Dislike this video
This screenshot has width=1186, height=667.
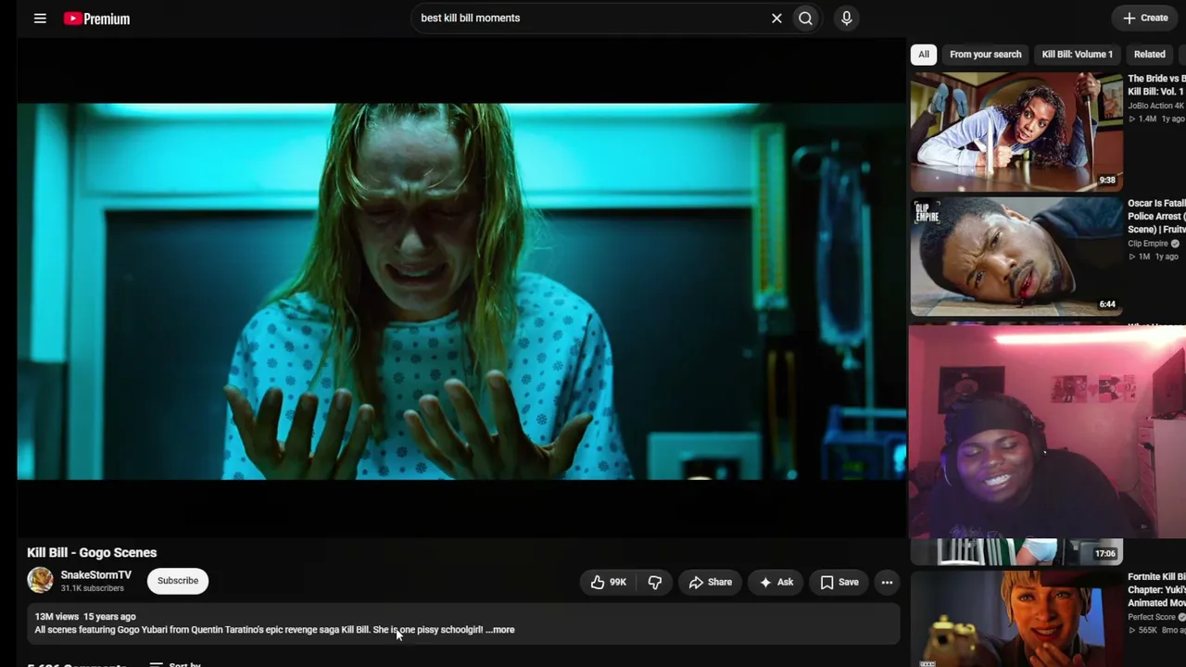654,582
